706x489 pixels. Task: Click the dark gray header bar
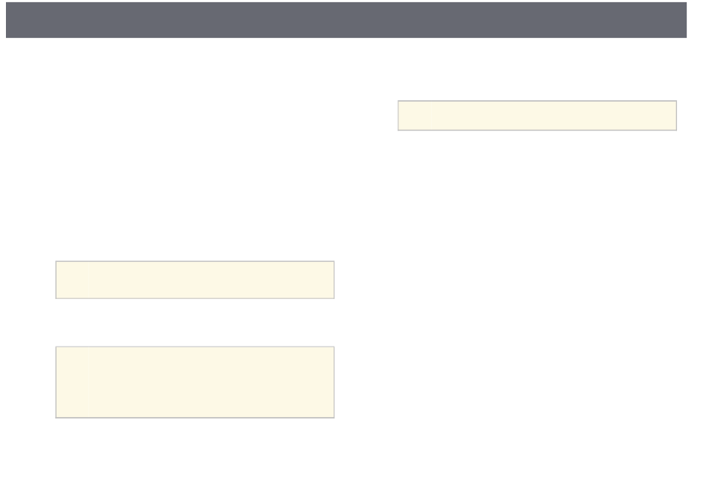pos(346,20)
